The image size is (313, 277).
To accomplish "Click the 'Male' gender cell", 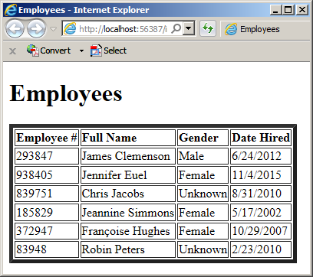I will pos(203,156).
